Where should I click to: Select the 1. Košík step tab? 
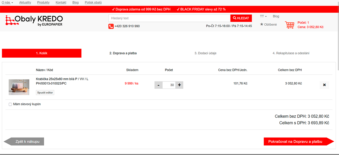[42, 53]
